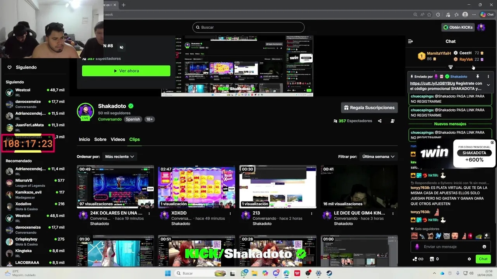The height and width of the screenshot is (279, 497).
Task: Open a new browser tab with plus
Action: (123, 5)
